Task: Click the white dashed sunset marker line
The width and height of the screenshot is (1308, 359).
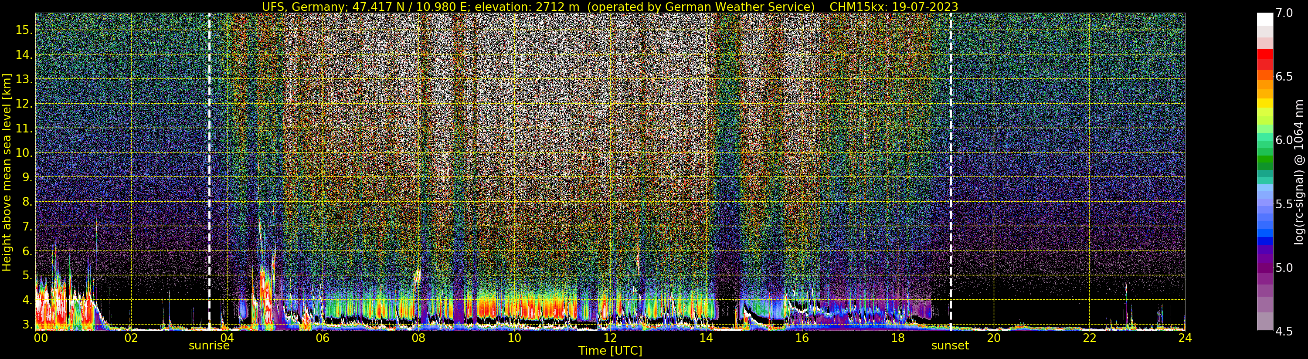Action: pos(951,172)
